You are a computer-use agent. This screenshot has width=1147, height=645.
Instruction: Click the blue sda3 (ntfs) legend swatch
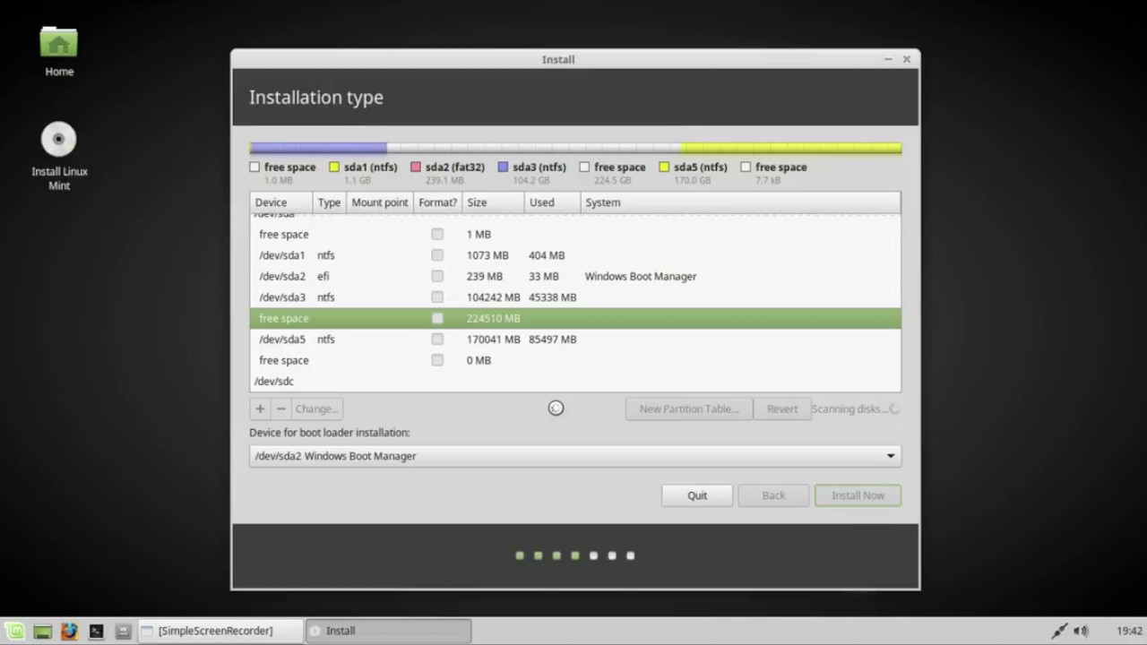click(504, 167)
